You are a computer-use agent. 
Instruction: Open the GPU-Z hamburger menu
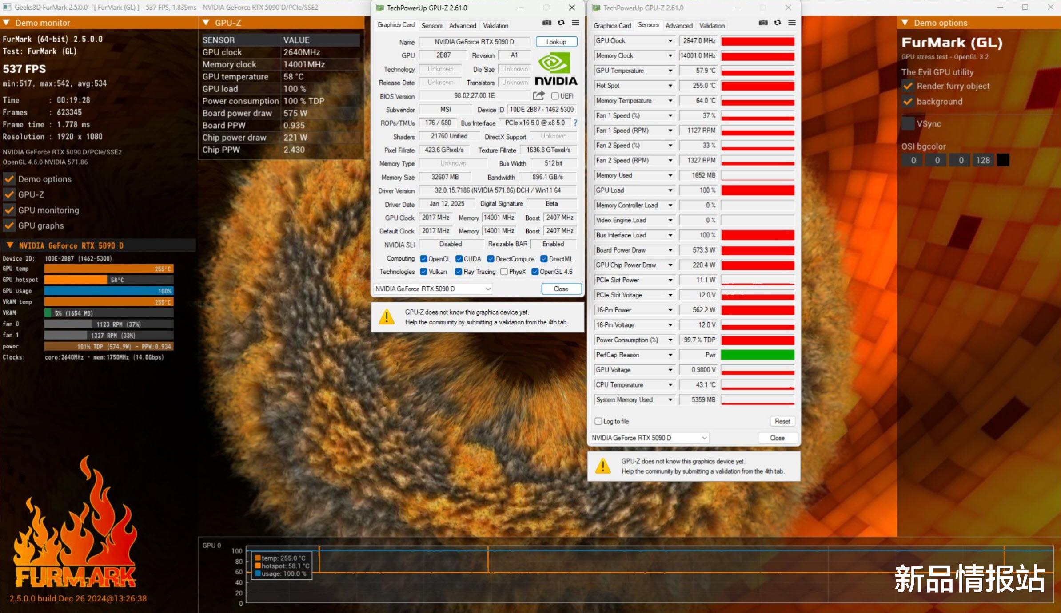tap(575, 23)
